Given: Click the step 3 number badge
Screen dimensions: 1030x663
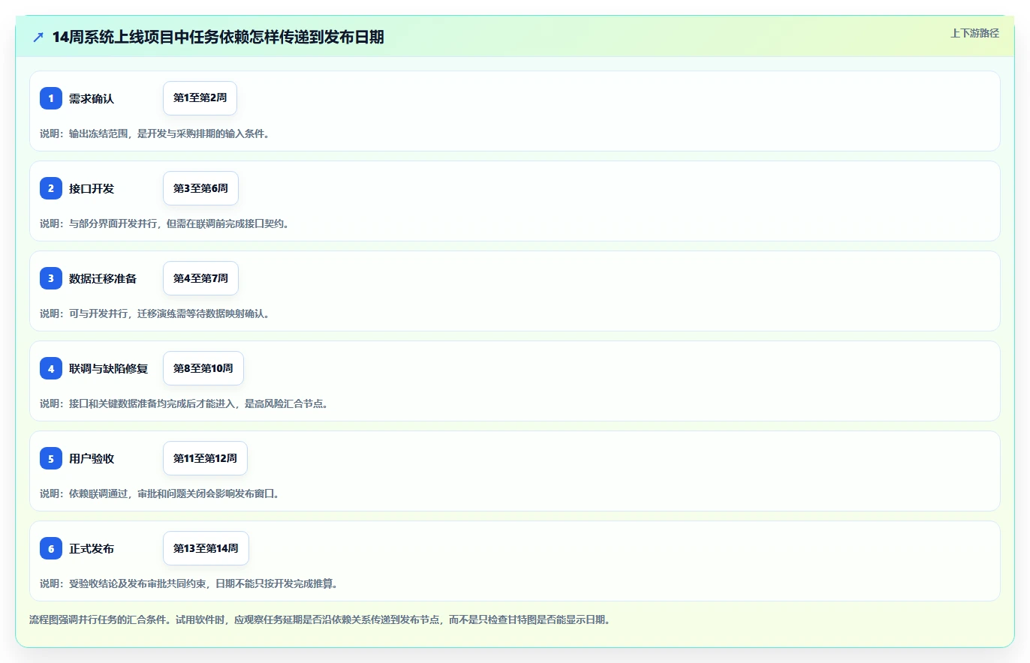Looking at the screenshot, I should pyautogui.click(x=51, y=278).
